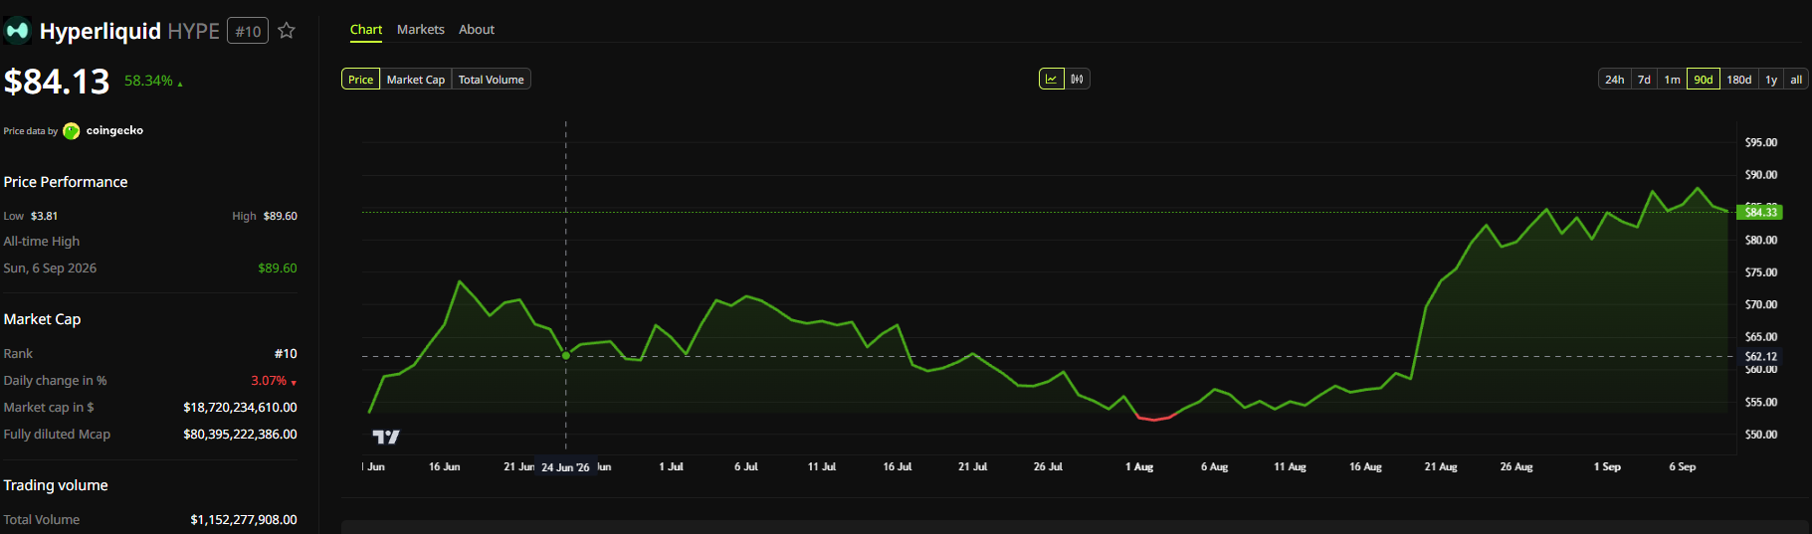The width and height of the screenshot is (1812, 534).
Task: Set chart range to 90d
Action: (x=1704, y=80)
